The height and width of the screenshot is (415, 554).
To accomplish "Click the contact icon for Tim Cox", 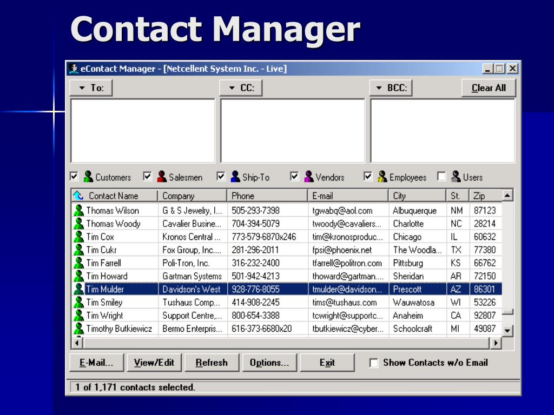I will click(x=78, y=237).
